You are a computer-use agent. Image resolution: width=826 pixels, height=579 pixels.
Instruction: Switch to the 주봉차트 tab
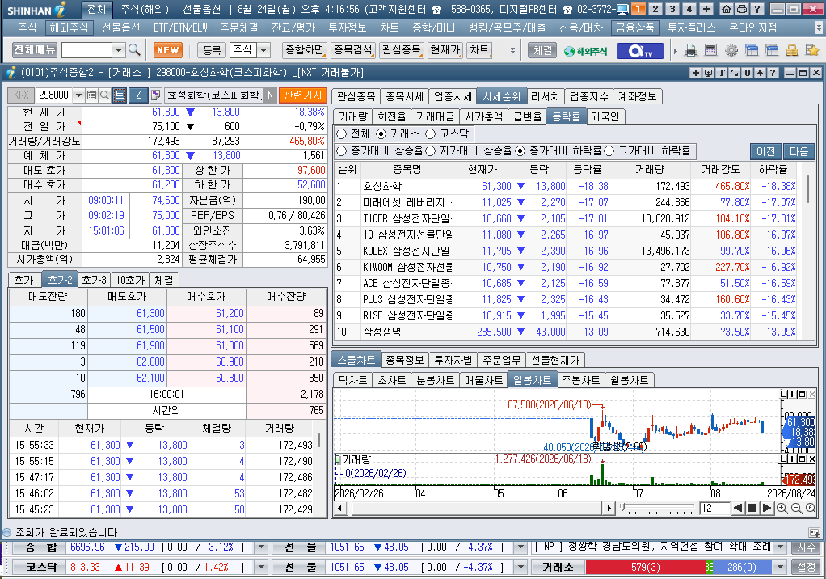[580, 380]
